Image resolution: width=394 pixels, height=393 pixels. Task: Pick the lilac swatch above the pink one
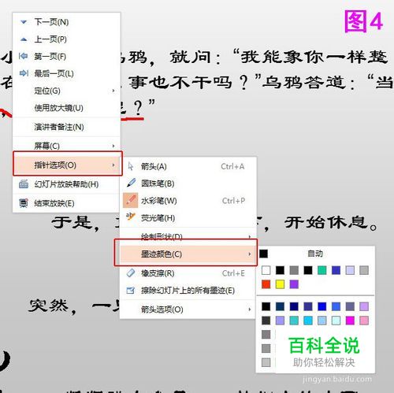tap(364, 306)
